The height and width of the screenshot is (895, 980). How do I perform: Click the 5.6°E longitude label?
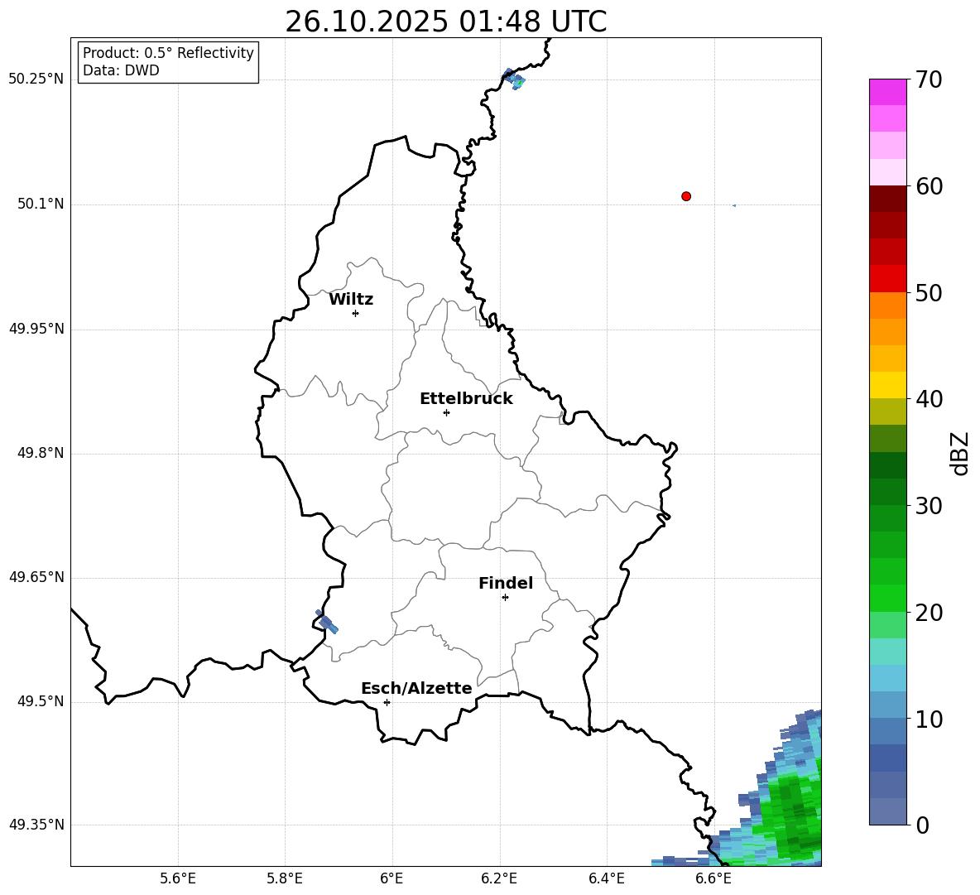[178, 878]
